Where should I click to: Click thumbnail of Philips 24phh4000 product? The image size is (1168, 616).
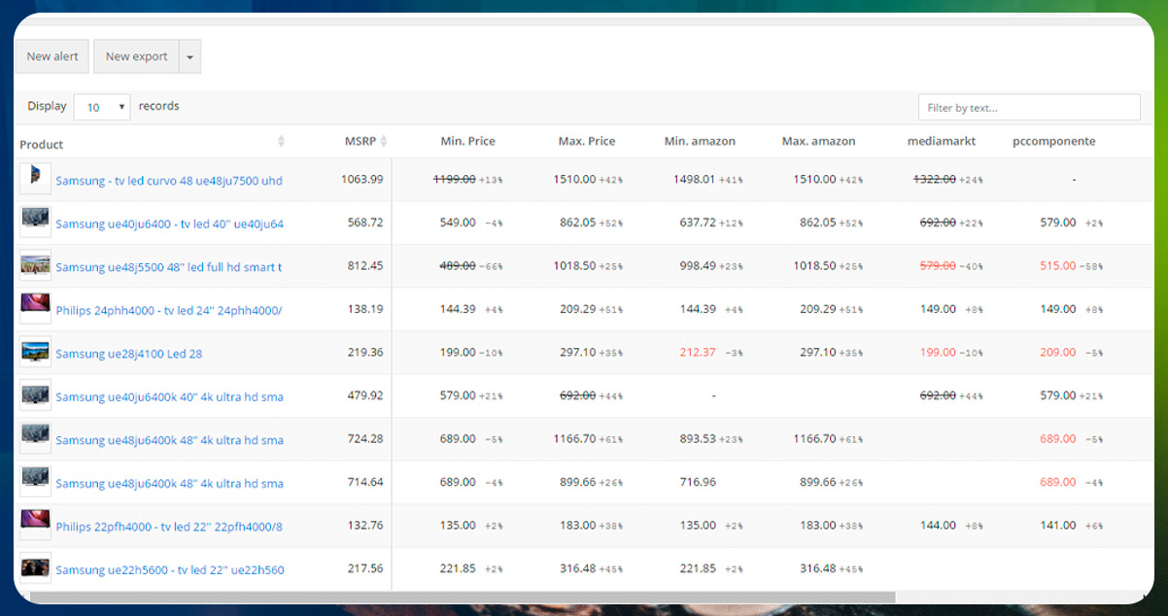[35, 308]
